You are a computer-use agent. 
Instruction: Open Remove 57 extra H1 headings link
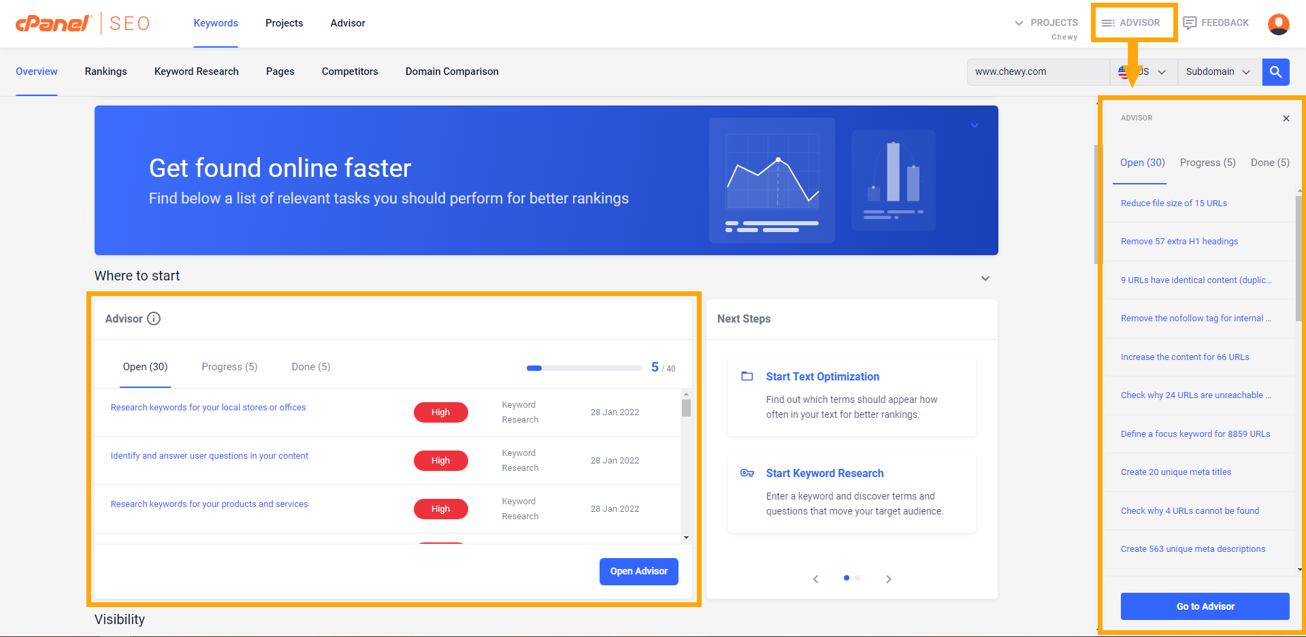coord(1179,242)
